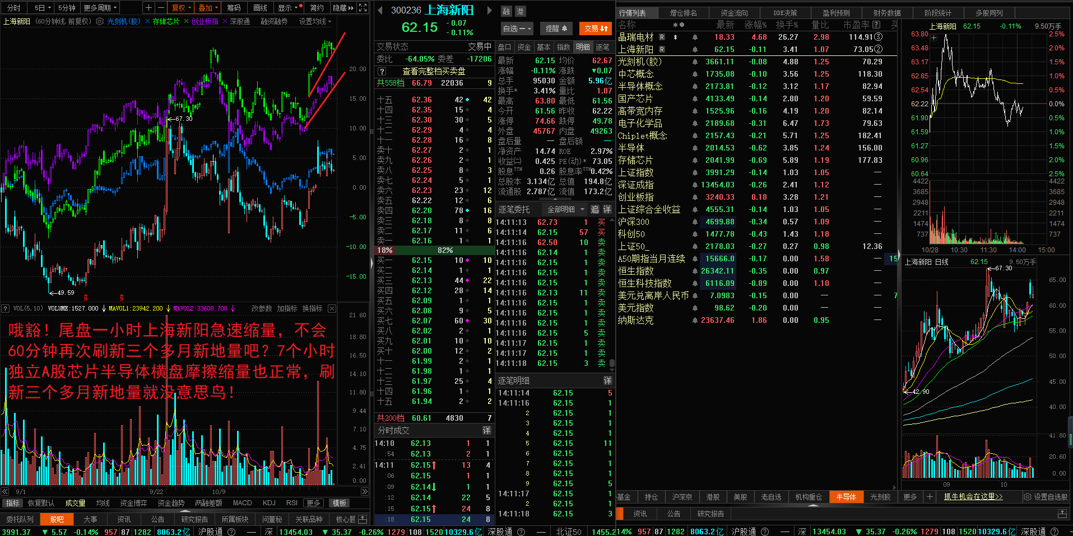Pop out the bottom-right news panel
This screenshot has height=536, width=1073.
click(x=1062, y=514)
